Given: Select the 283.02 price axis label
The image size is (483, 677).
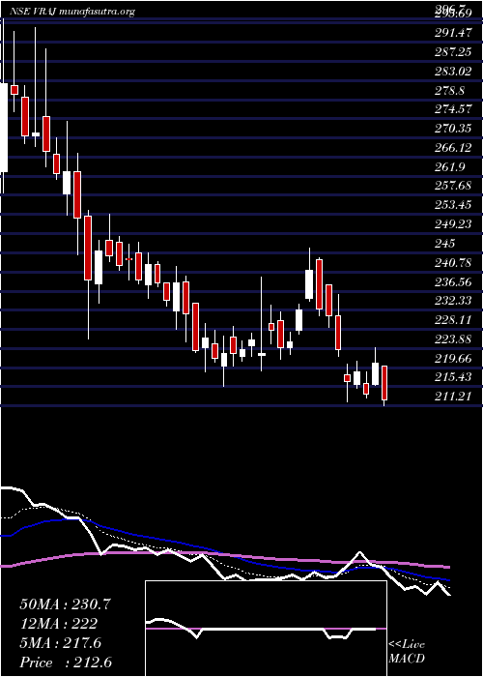Looking at the screenshot, I should tap(453, 72).
